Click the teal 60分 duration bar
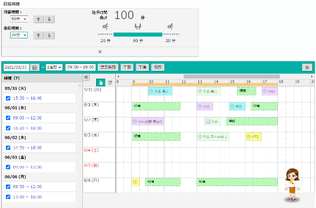Viewport: 316px width, 208px height. (x=138, y=35)
